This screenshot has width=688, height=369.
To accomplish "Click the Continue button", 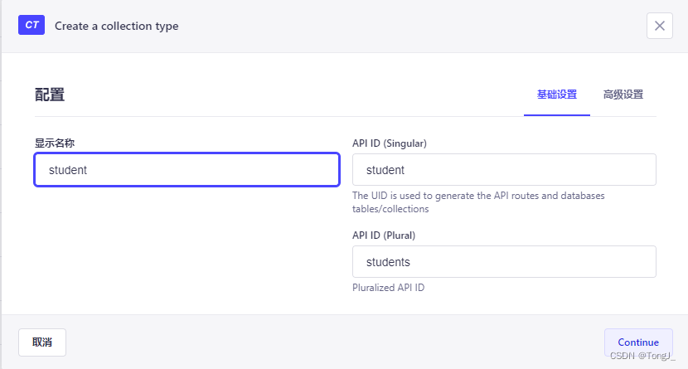I will pyautogui.click(x=637, y=342).
